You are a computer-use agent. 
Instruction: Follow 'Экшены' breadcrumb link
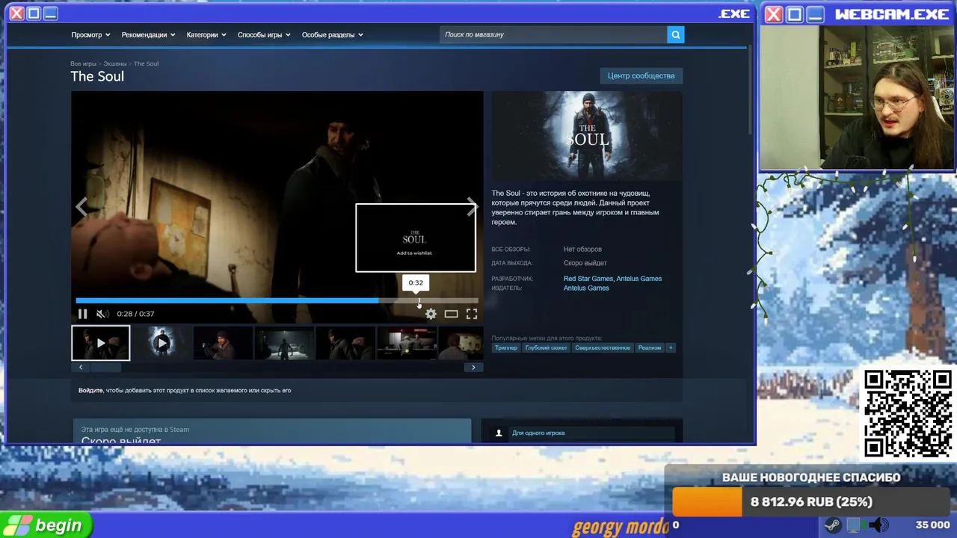point(115,64)
